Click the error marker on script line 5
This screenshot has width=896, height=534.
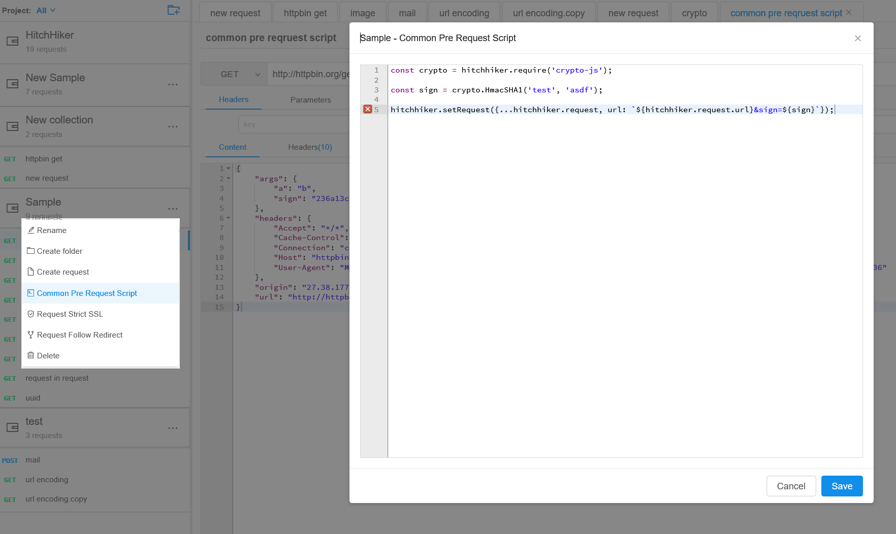pyautogui.click(x=368, y=109)
